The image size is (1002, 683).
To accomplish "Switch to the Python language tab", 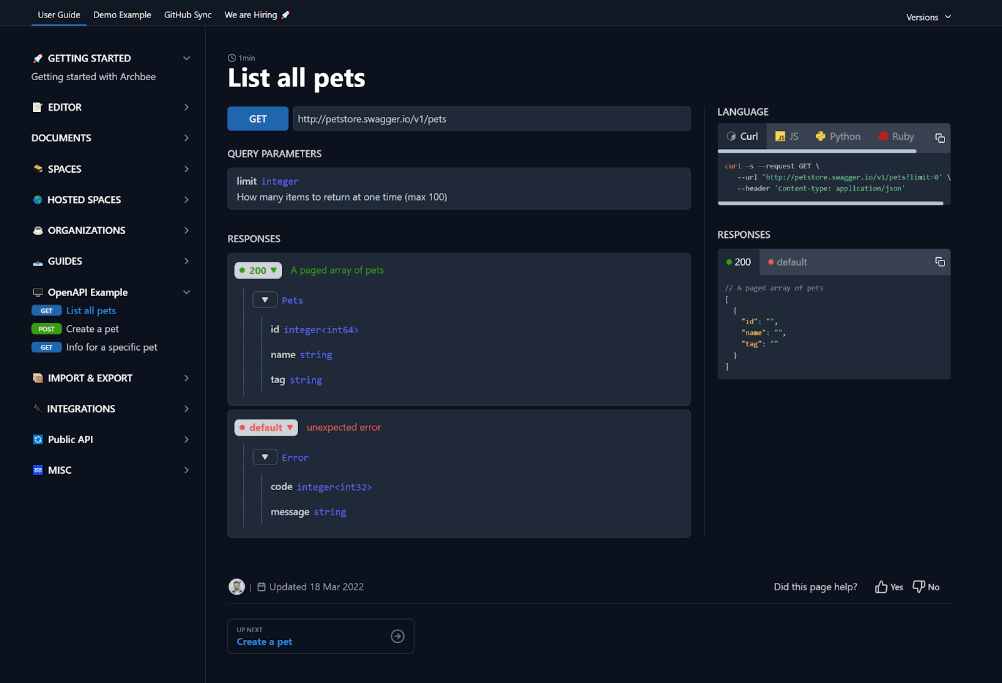I will 838,136.
